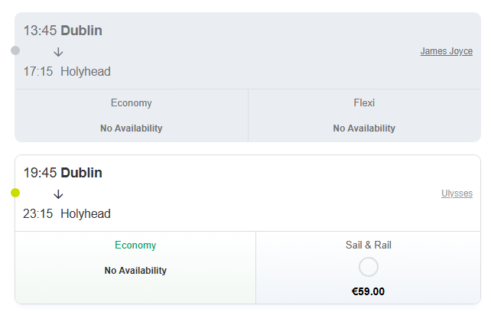
Task: Click the Sail & Rail fare label
Action: pos(368,245)
